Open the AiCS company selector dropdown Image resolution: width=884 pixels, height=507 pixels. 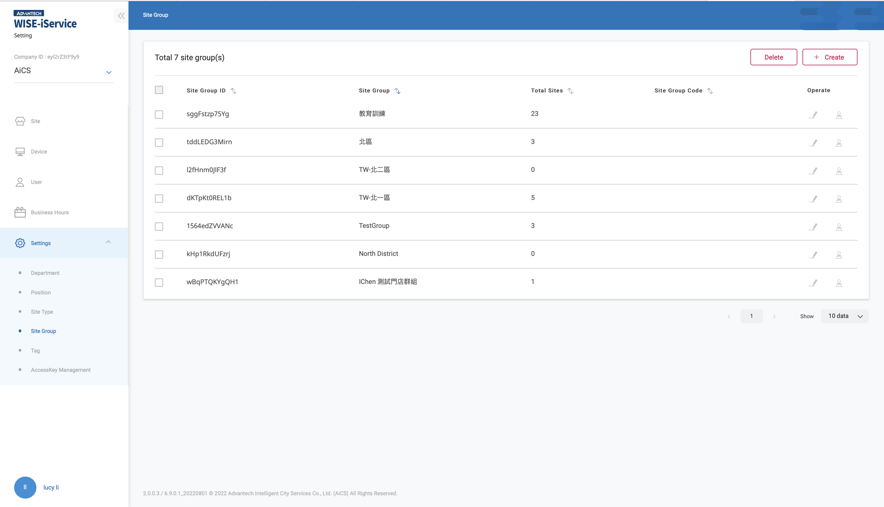click(x=109, y=72)
